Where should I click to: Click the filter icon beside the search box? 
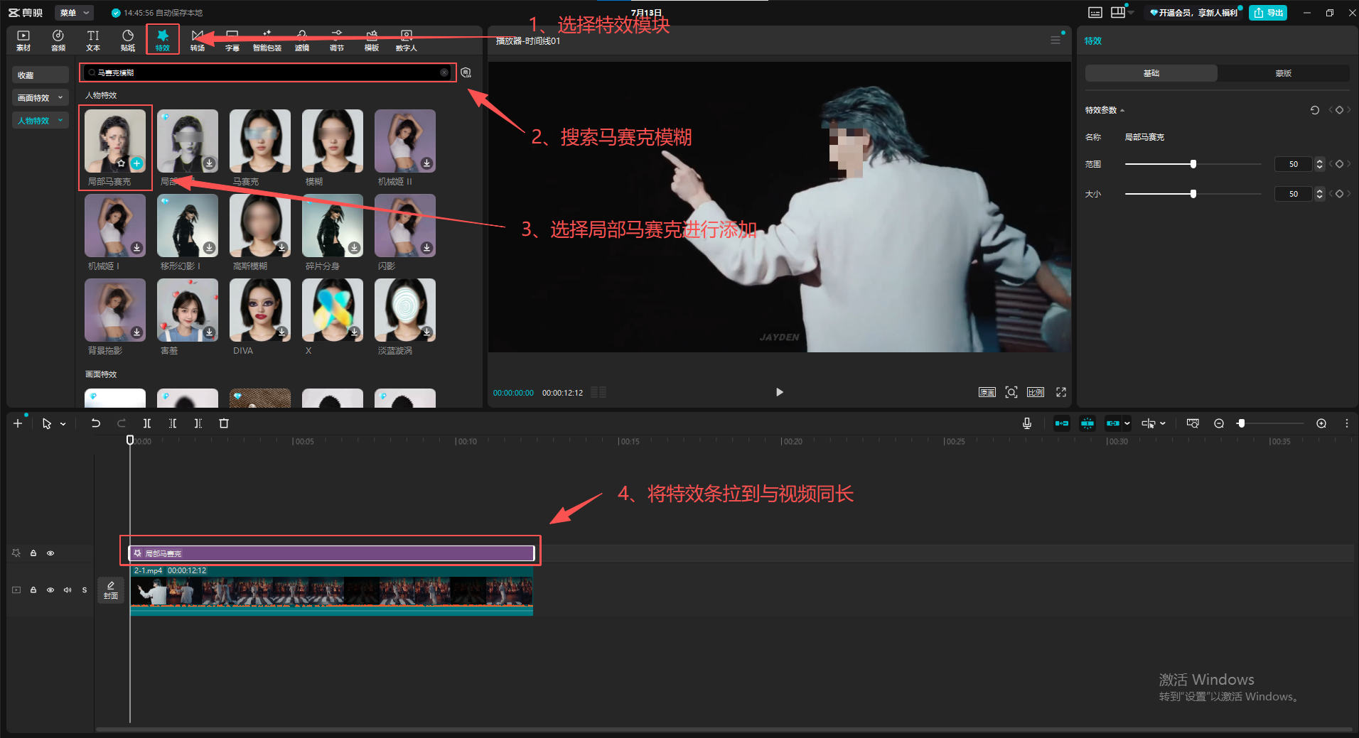point(466,72)
